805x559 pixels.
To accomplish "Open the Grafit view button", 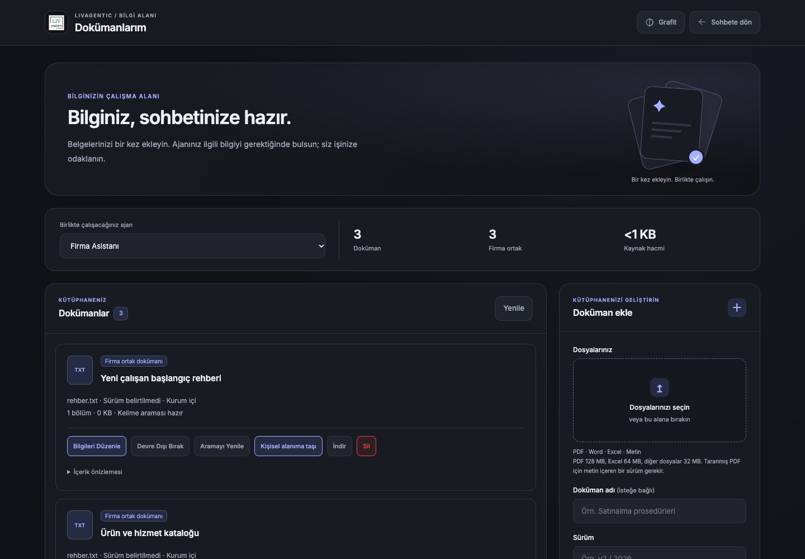I will [x=661, y=22].
